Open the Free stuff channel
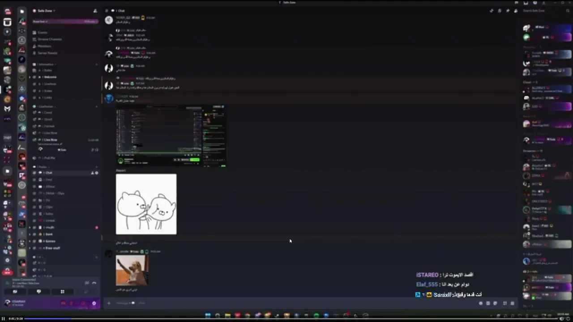This screenshot has height=322, width=573. [52, 248]
